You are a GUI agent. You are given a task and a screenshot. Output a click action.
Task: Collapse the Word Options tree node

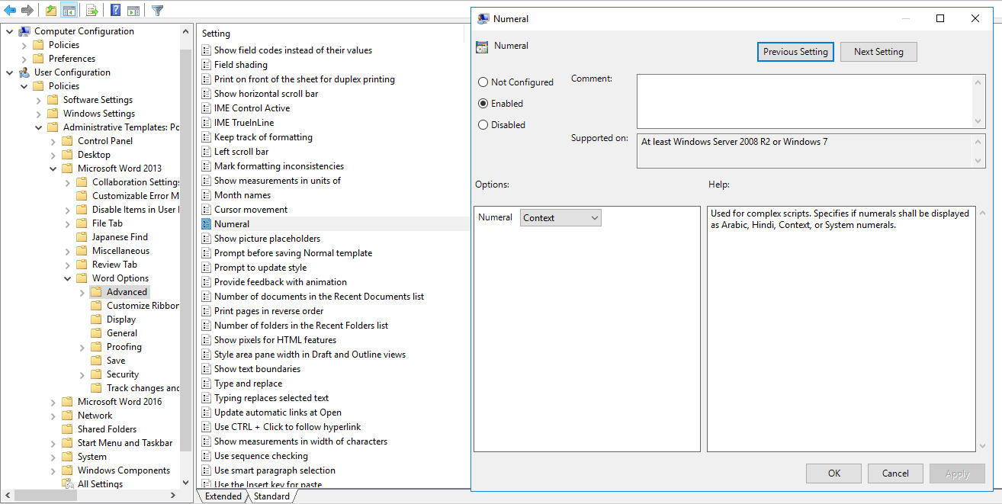click(x=69, y=278)
